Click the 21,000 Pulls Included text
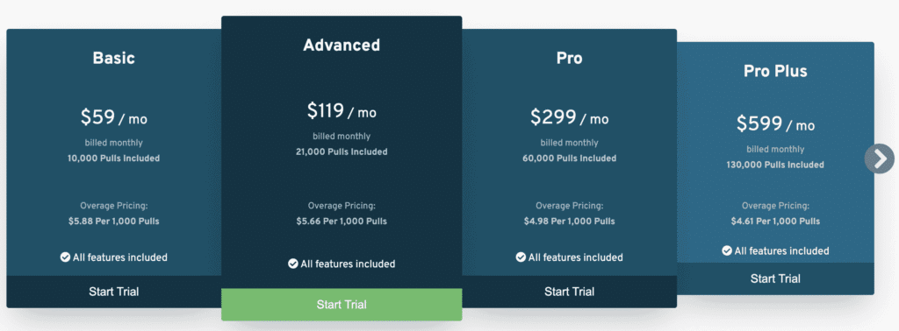 coord(342,151)
